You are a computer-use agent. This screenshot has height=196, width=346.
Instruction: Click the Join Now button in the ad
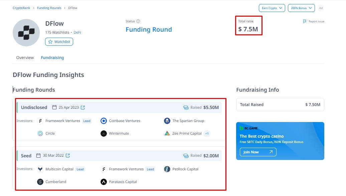(x=257, y=152)
